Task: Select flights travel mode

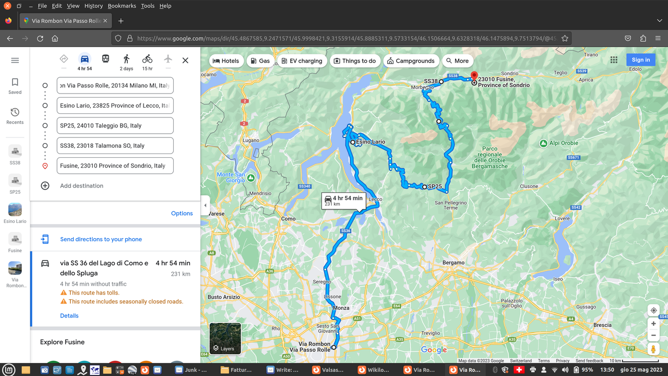Action: pyautogui.click(x=168, y=59)
